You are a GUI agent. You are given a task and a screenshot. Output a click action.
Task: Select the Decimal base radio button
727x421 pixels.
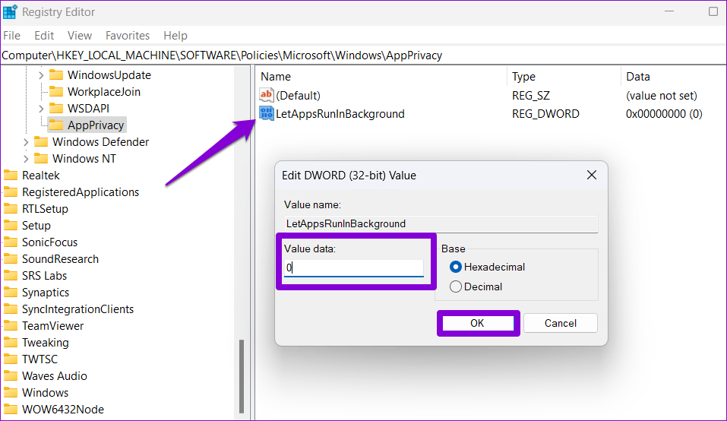point(455,286)
